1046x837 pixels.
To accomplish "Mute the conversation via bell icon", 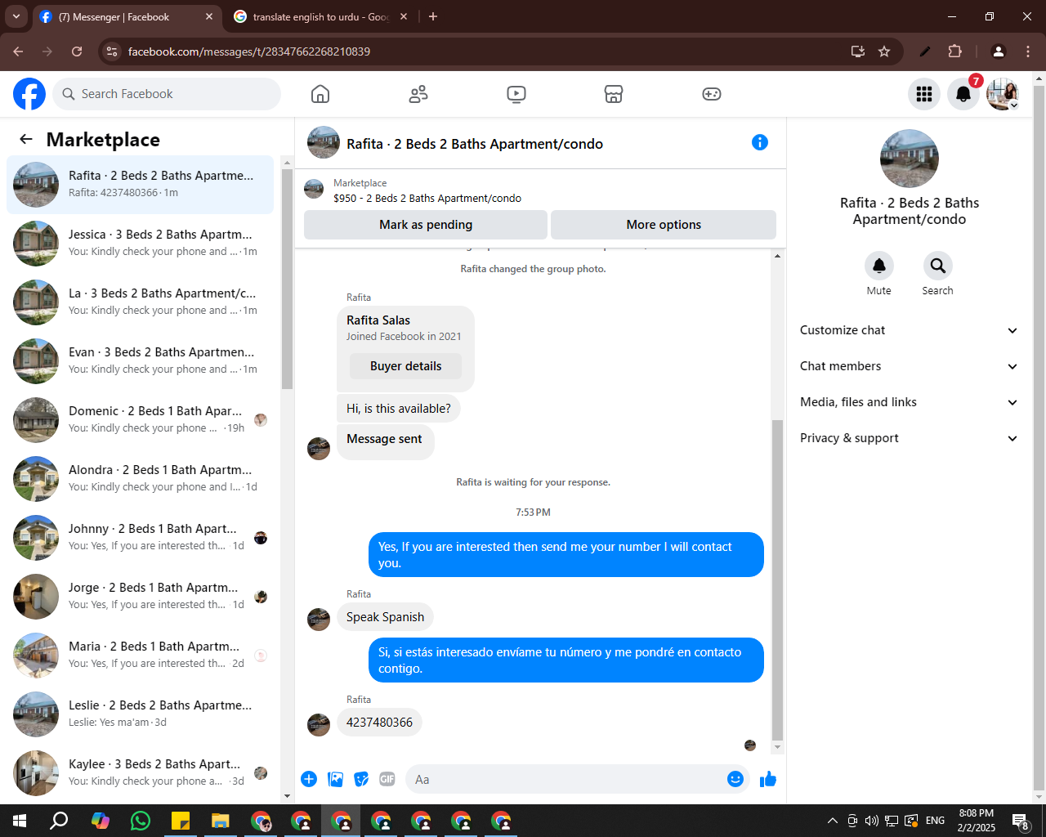I will pyautogui.click(x=879, y=266).
